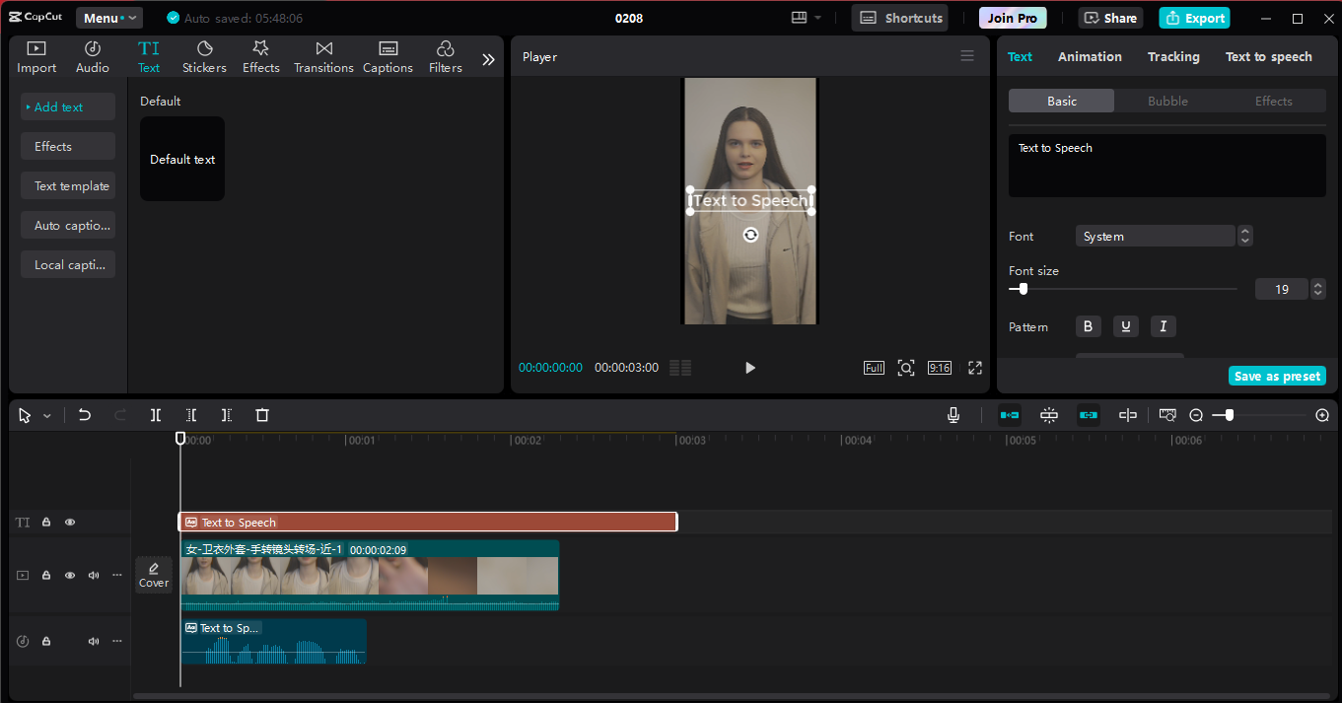The height and width of the screenshot is (703, 1342).
Task: Adjust the font size slider
Action: pos(1021,289)
